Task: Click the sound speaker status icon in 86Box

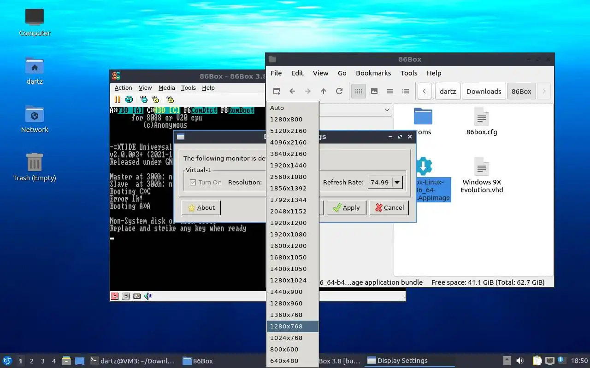Action: tap(148, 296)
